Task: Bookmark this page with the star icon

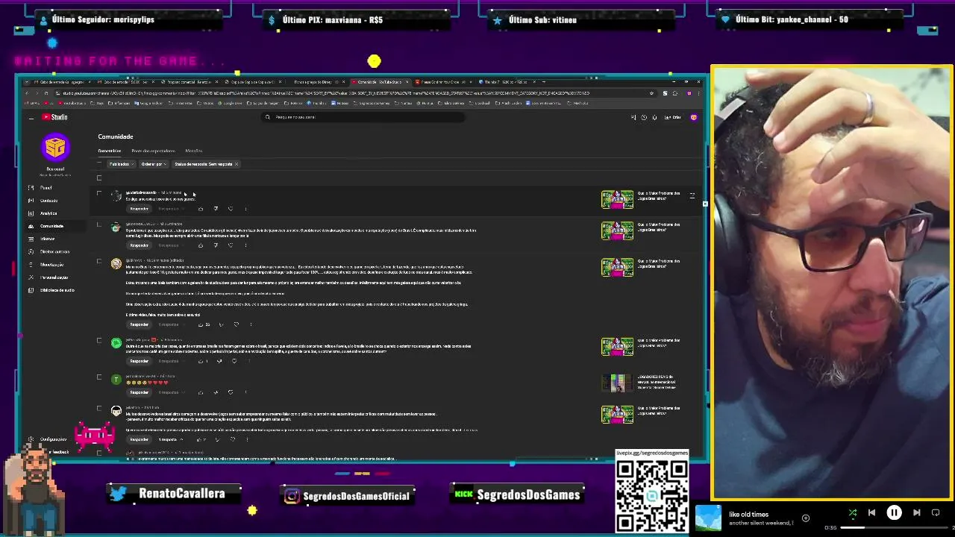Action: coord(651,93)
